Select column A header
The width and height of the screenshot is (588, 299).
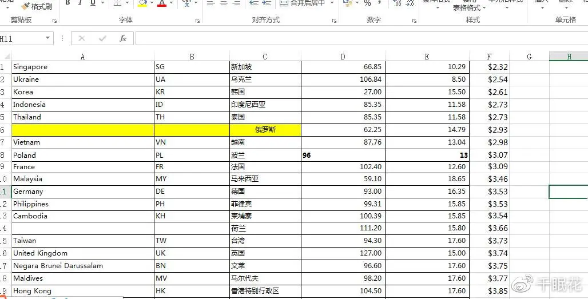83,57
